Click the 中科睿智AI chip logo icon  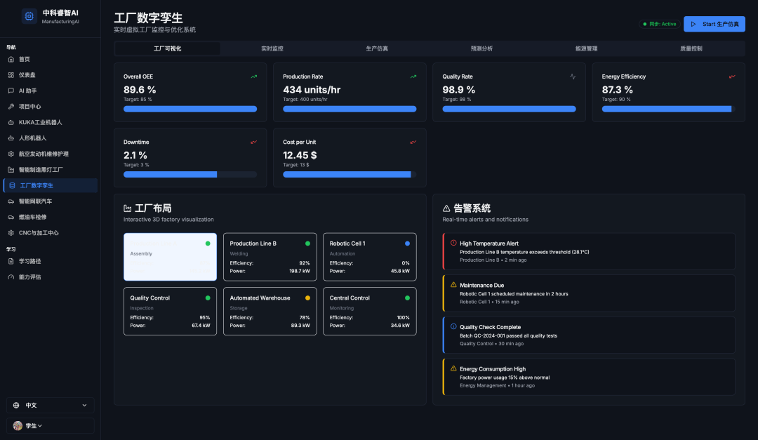(29, 17)
